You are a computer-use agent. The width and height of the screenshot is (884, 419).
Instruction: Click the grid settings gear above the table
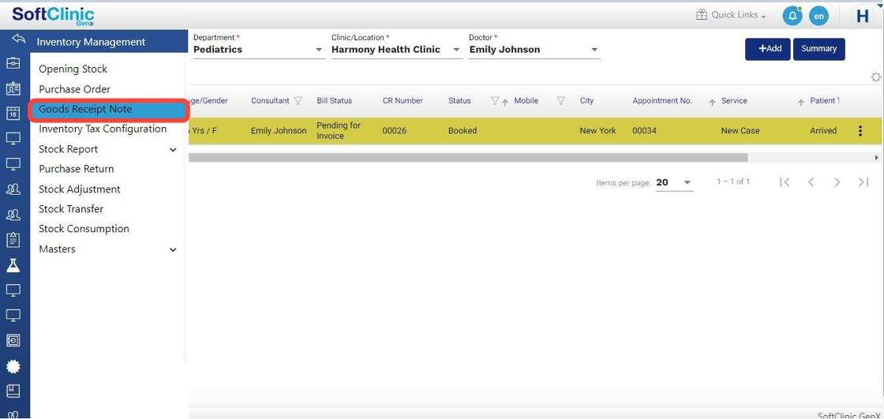[875, 77]
